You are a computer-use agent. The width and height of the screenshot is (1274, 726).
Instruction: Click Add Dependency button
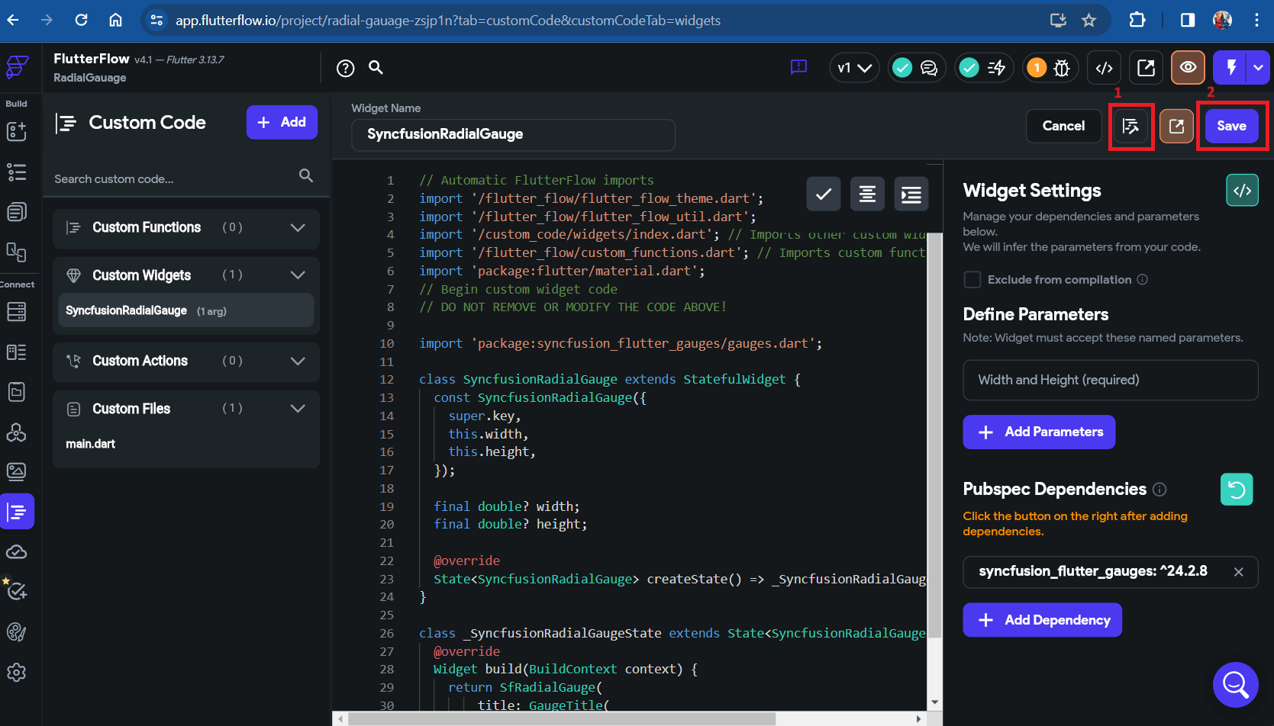(x=1042, y=620)
